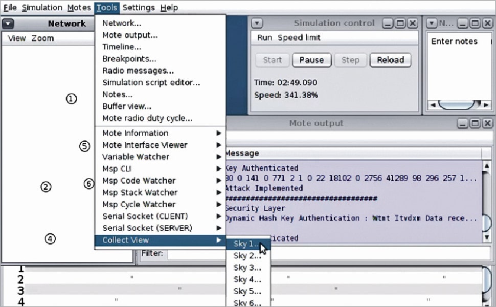Click the Filter input field
The width and height of the screenshot is (496, 307).
tap(322, 253)
